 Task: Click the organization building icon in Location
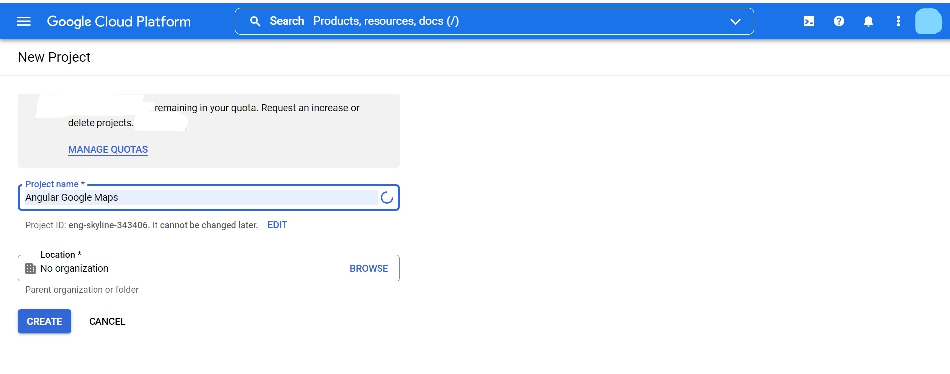click(x=30, y=269)
